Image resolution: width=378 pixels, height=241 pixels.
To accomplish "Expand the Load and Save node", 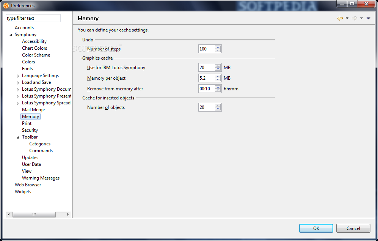I will point(18,83).
